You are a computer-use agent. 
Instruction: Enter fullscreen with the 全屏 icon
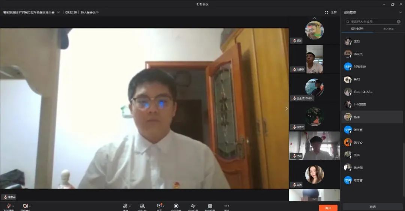coord(331,12)
